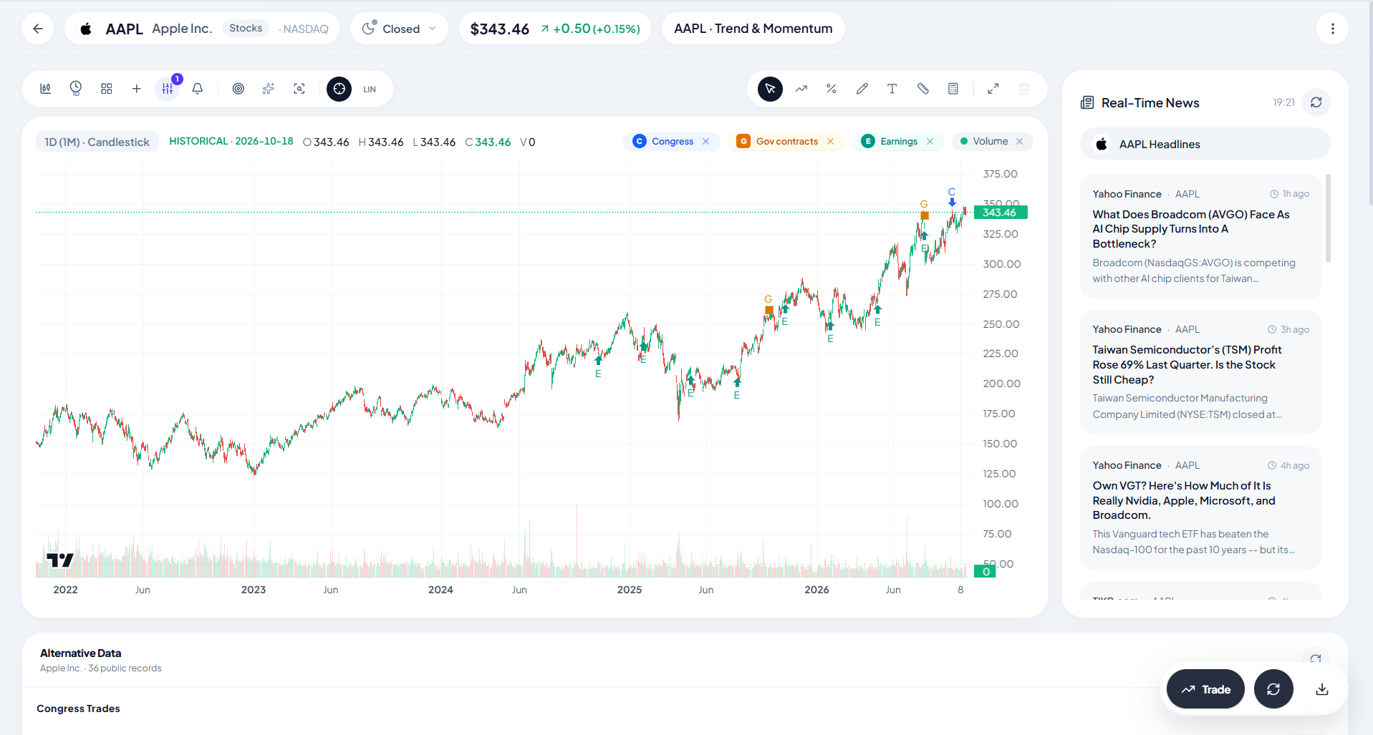Open the 1D (1M) Candlestick selector
The image size is (1373, 735).
point(97,142)
